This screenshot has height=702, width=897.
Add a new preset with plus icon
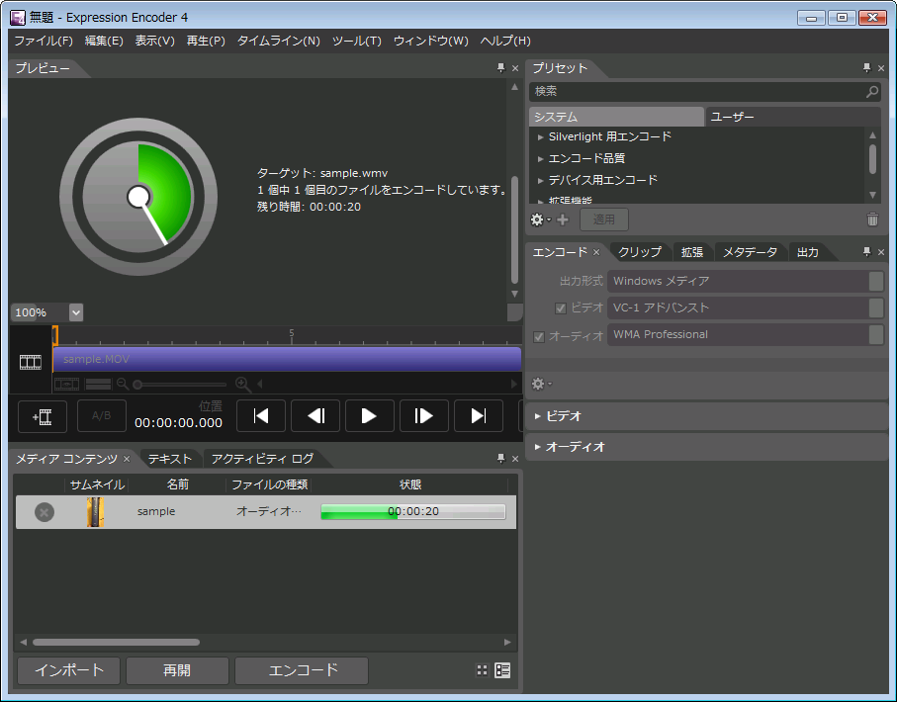563,219
